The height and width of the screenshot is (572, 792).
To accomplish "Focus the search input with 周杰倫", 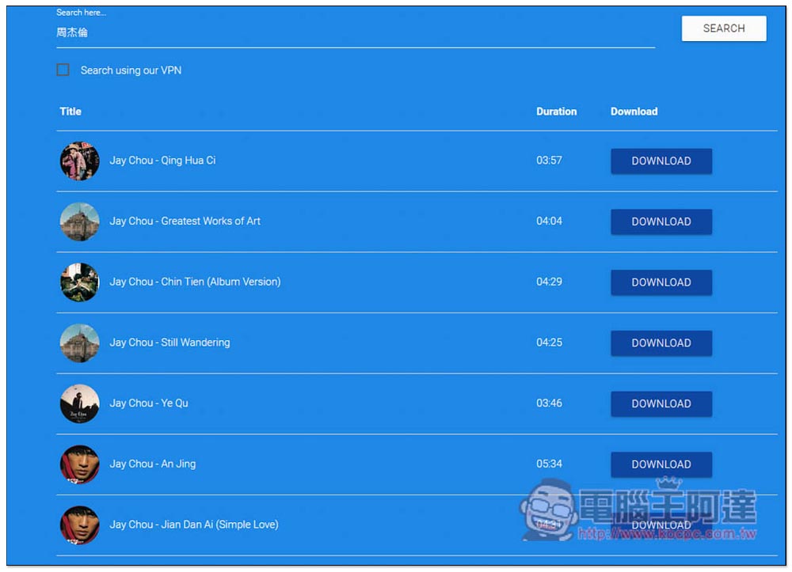I will [355, 32].
